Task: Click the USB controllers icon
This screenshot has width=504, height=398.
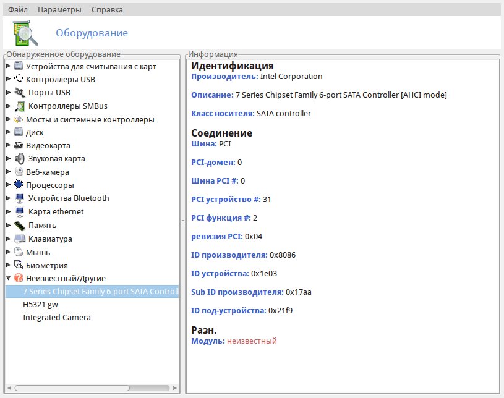Action: [x=19, y=79]
